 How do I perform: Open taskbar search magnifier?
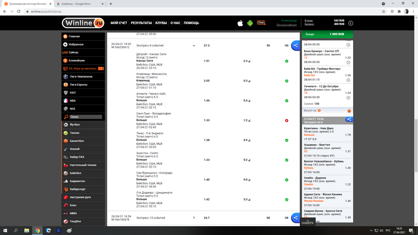[x=16, y=231]
